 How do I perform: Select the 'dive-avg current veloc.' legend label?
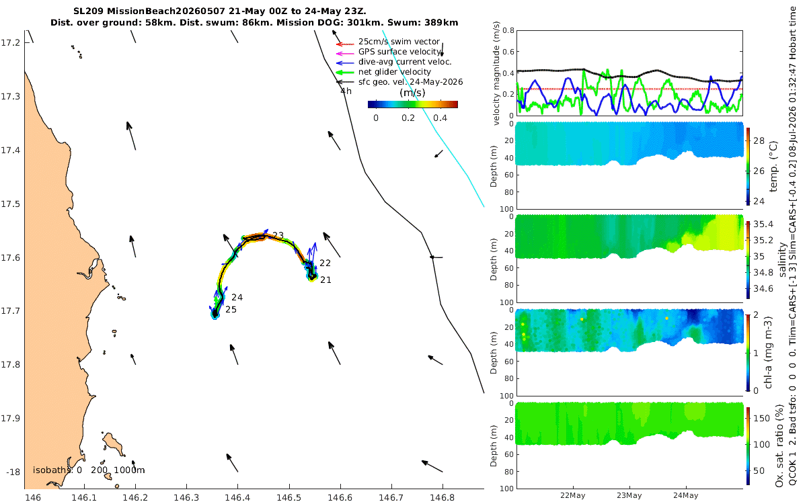405,62
